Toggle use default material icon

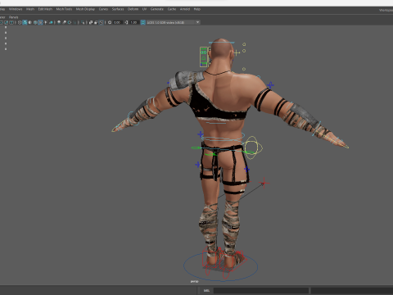[x=29, y=22]
